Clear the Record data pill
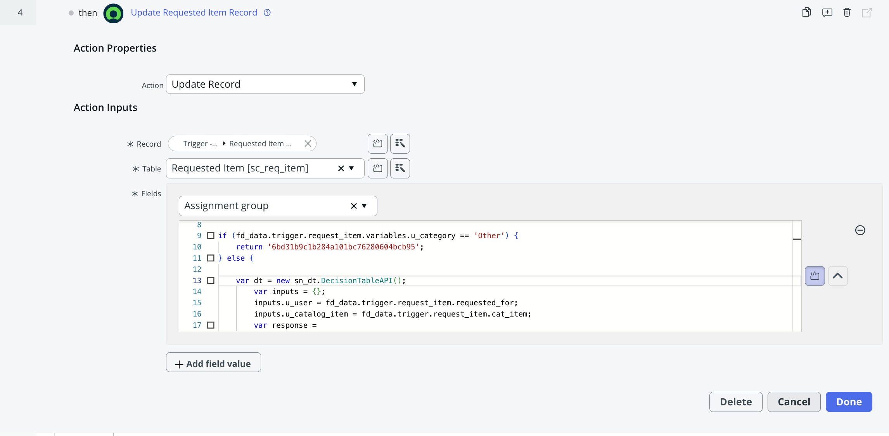The image size is (889, 436). [308, 144]
